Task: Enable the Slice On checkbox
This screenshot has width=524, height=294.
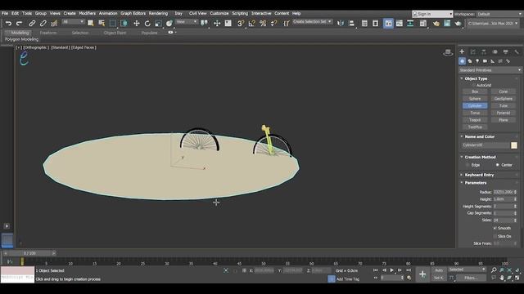Action: [495, 236]
